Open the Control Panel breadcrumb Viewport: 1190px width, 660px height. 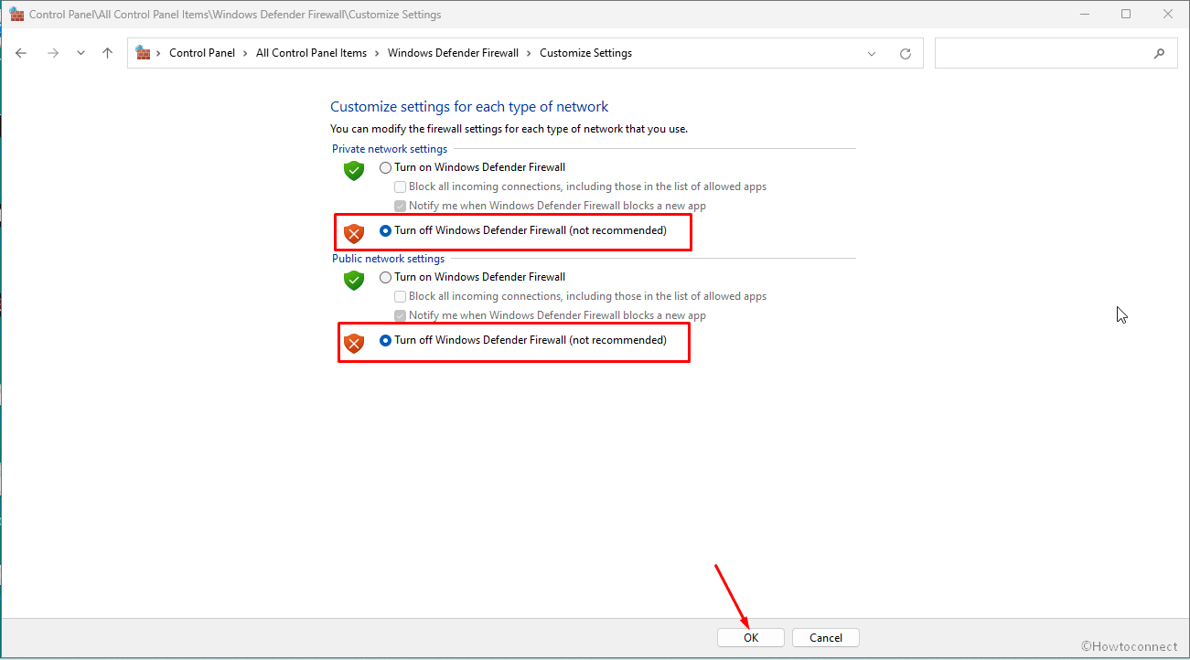[x=202, y=53]
